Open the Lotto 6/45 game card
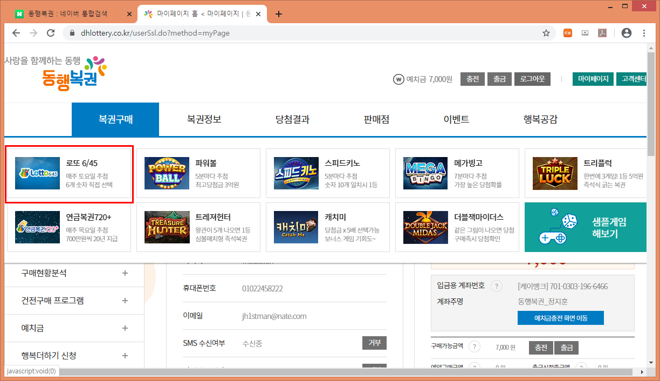 pos(69,174)
